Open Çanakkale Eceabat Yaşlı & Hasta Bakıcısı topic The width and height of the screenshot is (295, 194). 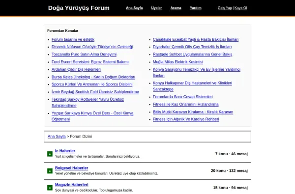[x=196, y=39]
